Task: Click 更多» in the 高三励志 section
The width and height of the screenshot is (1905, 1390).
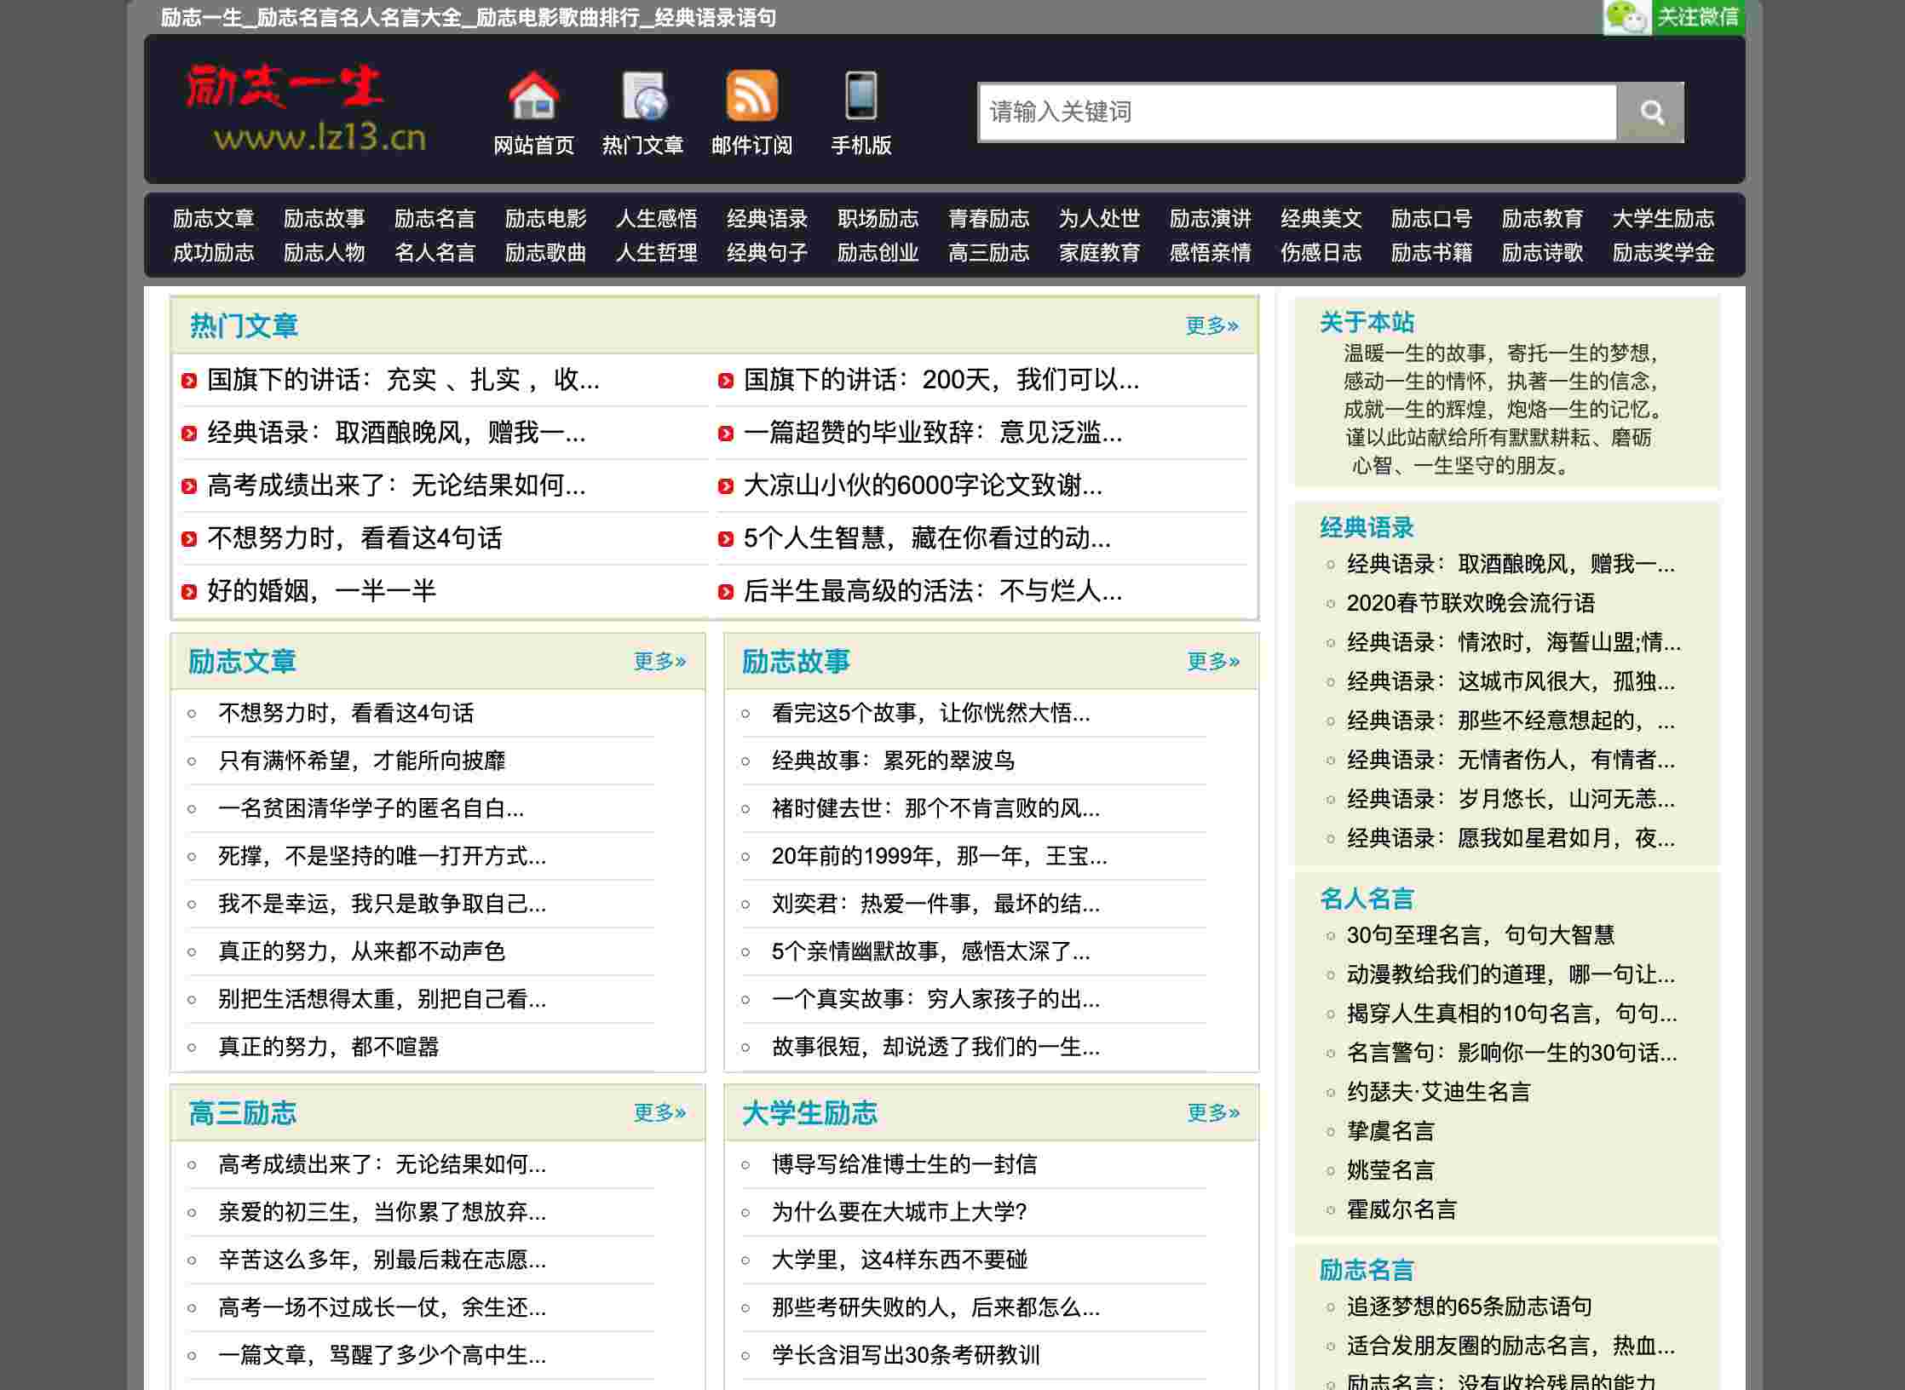Action: click(x=659, y=1112)
